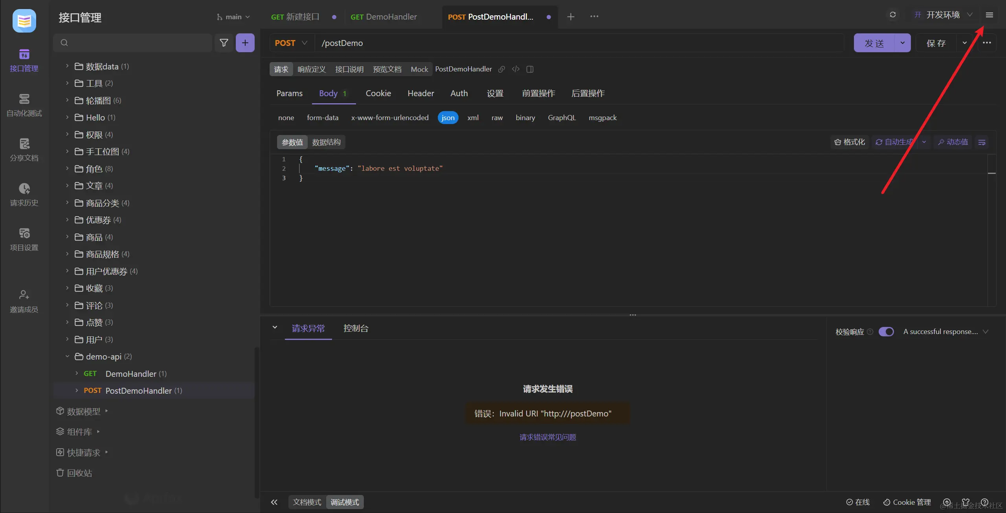
Task: Click the code icon beside PostDemoHandler
Action: click(516, 69)
